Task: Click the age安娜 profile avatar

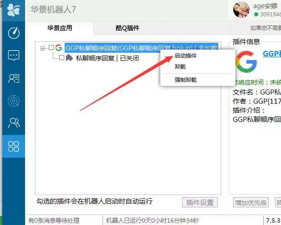Action: pos(241,10)
